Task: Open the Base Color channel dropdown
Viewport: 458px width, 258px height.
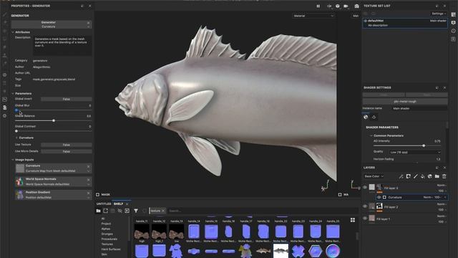Action: click(374, 176)
